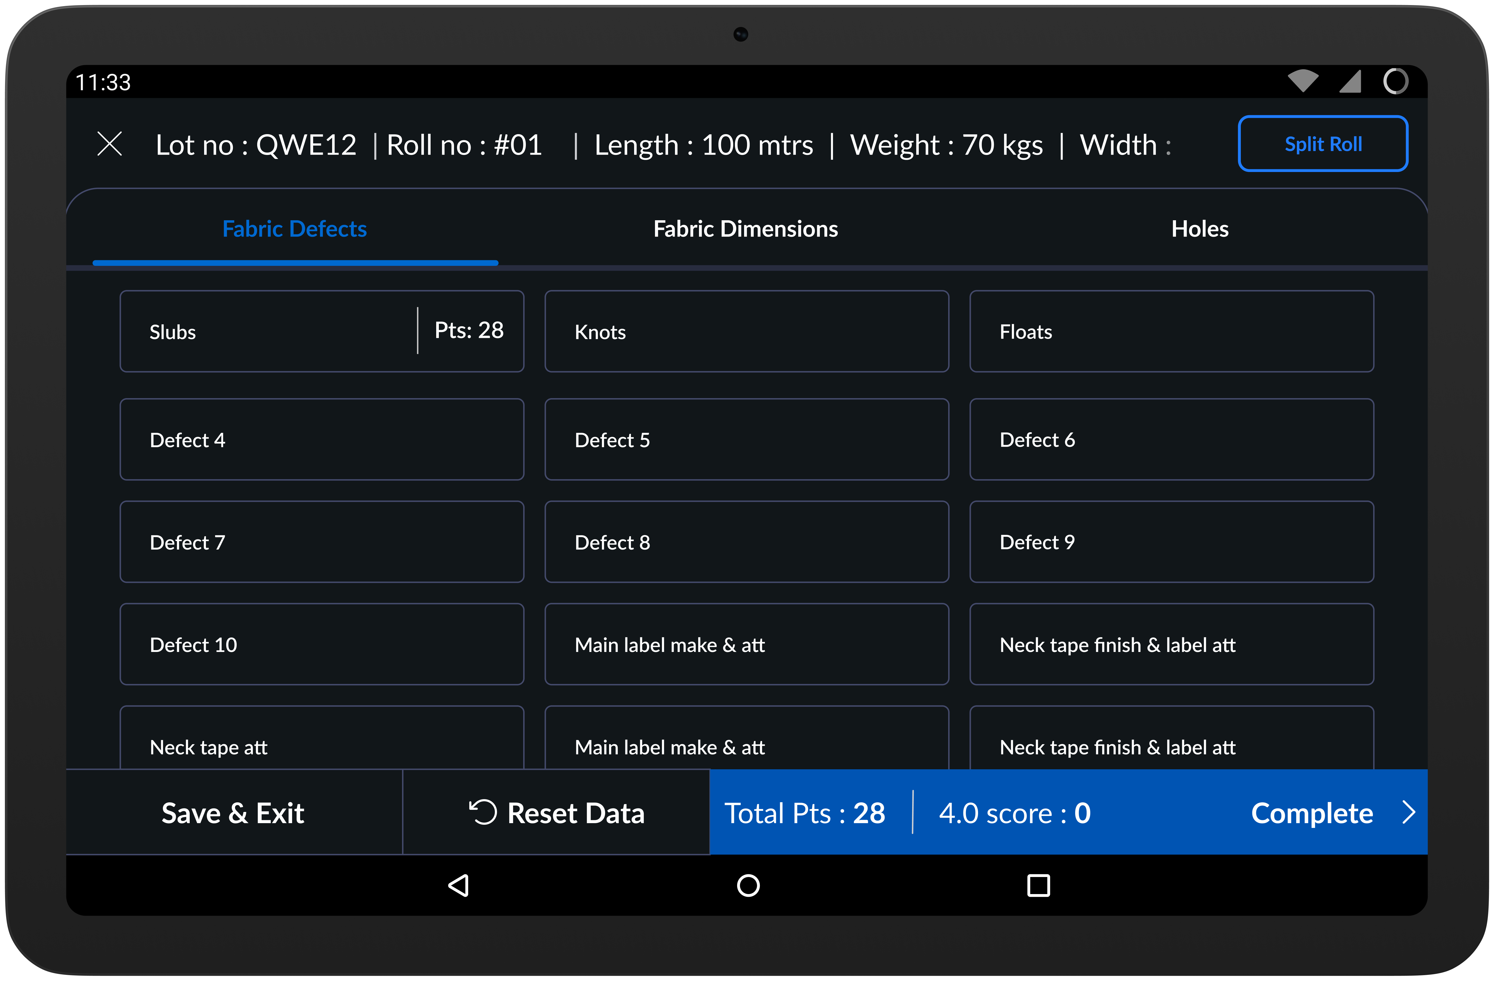Close the roll inspection screen
The image size is (1494, 981).
point(110,144)
